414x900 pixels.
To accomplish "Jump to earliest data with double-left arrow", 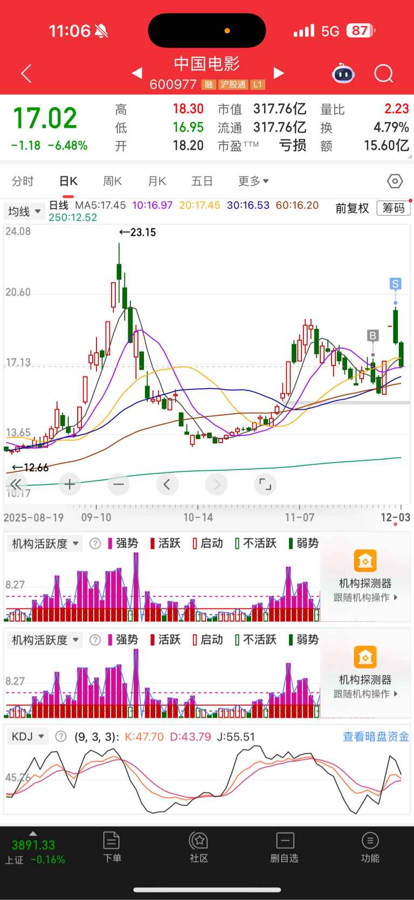I will coord(16,484).
